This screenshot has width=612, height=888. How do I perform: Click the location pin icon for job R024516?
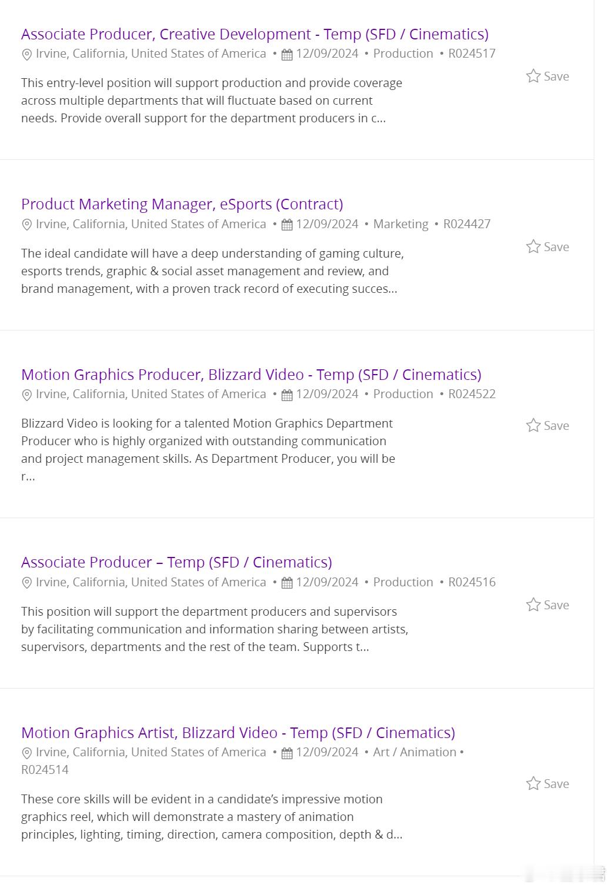coord(26,583)
